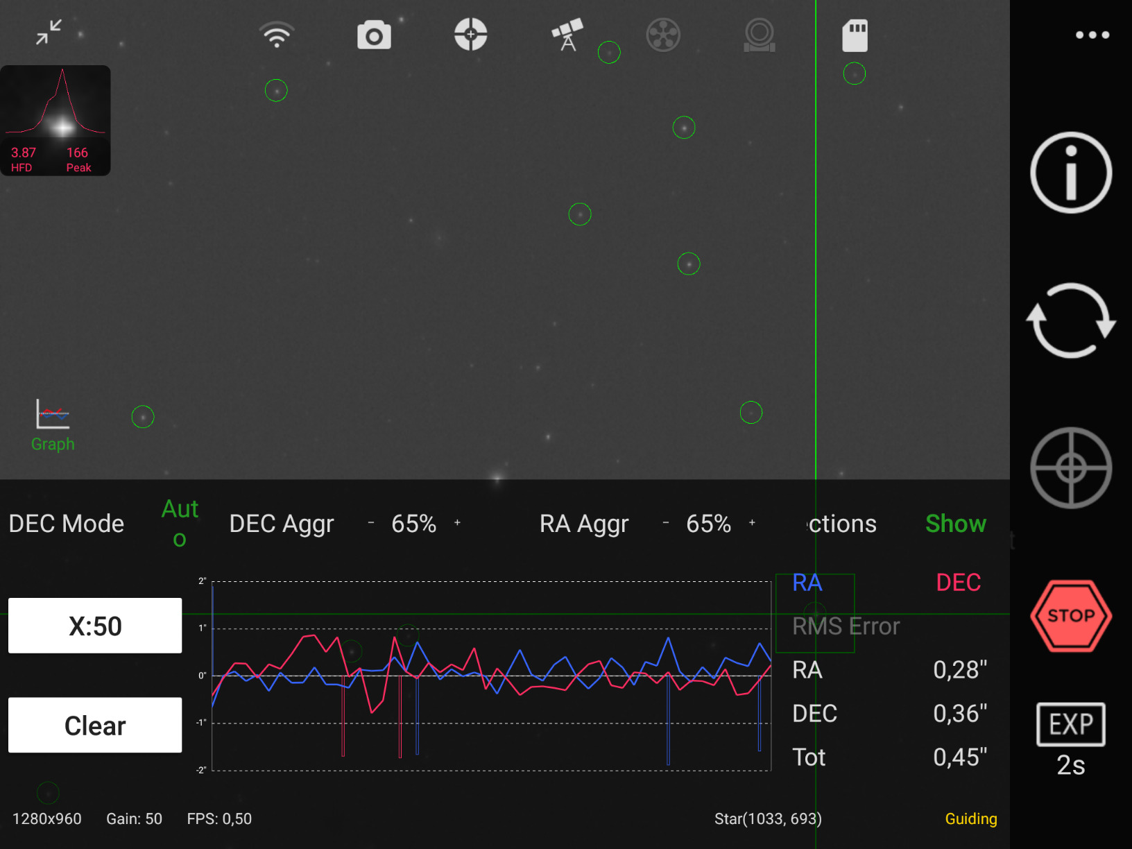Toggle corrections Show option
The image size is (1132, 849).
[x=956, y=524]
